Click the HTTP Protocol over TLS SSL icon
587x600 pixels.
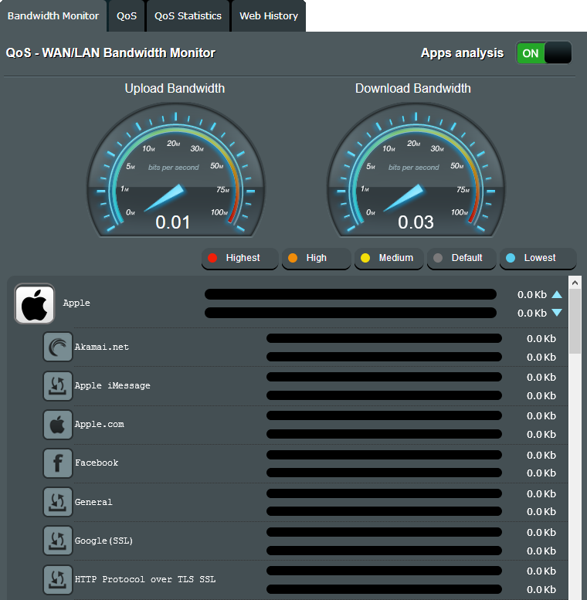pos(58,579)
